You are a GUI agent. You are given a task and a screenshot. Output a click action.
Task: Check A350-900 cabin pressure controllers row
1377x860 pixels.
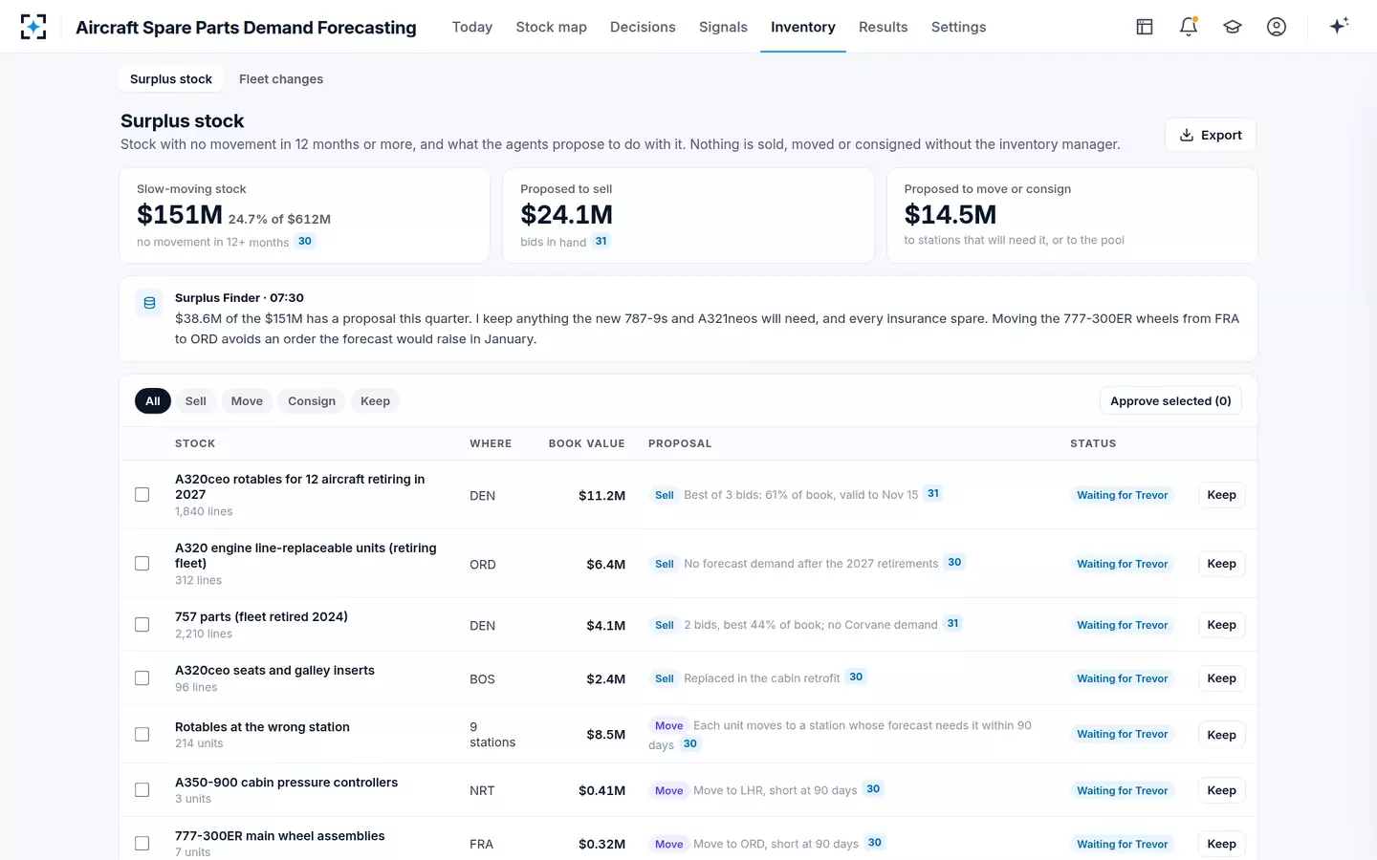tap(142, 790)
